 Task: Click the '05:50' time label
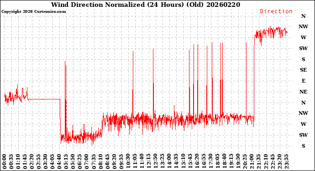click(x=73, y=162)
